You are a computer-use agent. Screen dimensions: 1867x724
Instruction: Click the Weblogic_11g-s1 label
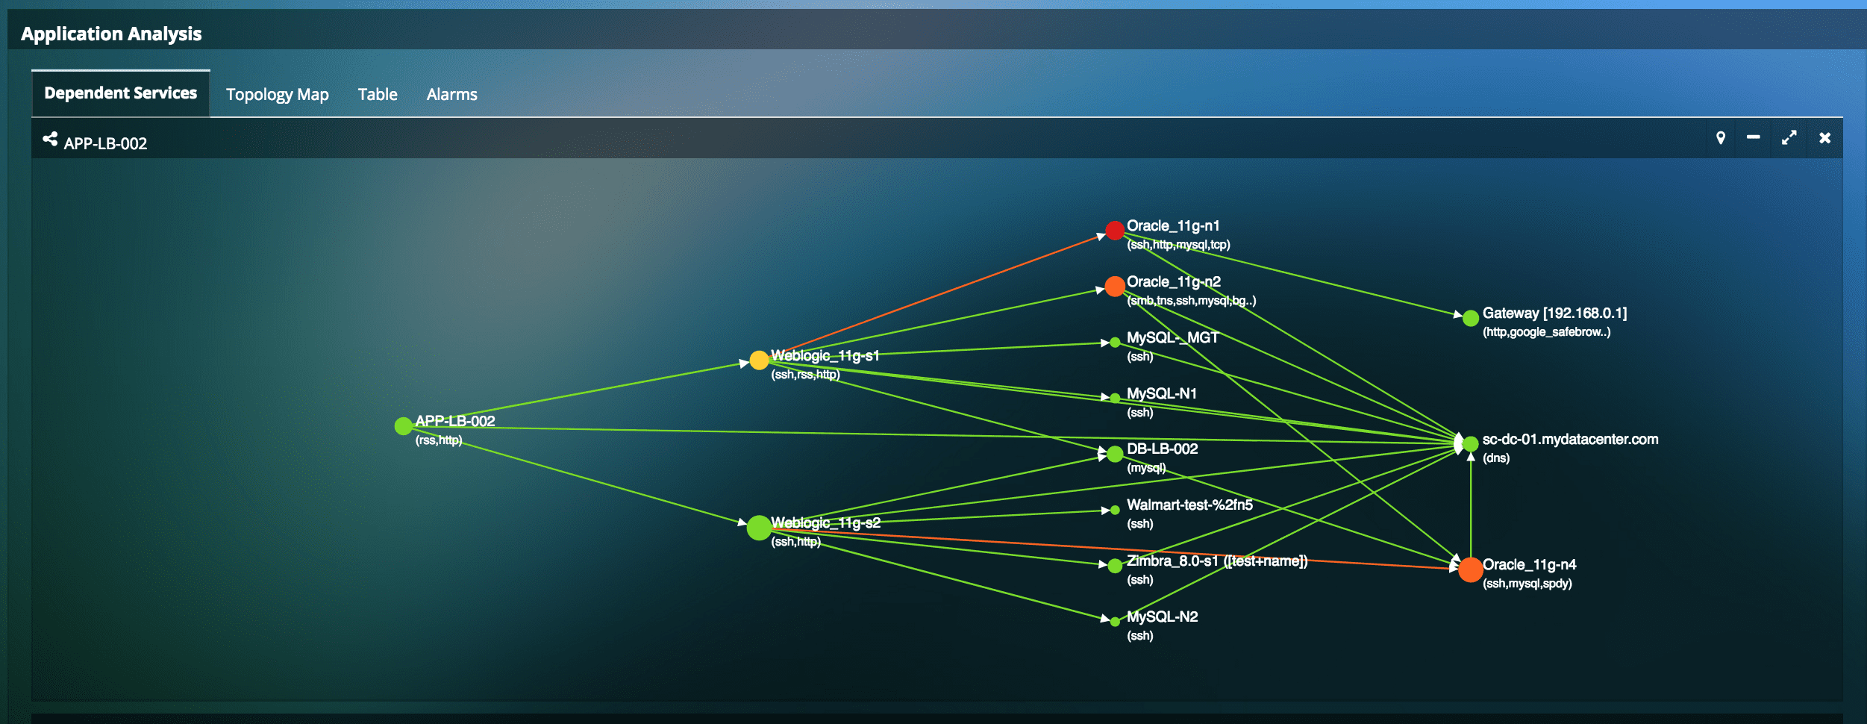pyautogui.click(x=825, y=356)
